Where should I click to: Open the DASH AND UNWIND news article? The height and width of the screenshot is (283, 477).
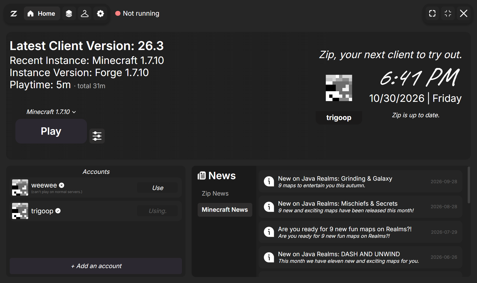tap(361, 257)
